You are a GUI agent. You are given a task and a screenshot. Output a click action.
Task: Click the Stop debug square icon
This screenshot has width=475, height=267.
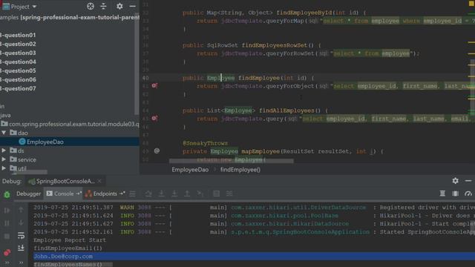pos(7,236)
